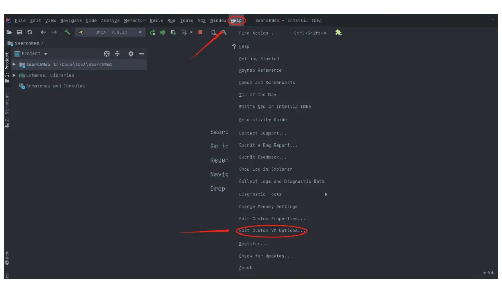The image size is (502, 288).
Task: Show Tip of the Day
Action: pos(257,95)
